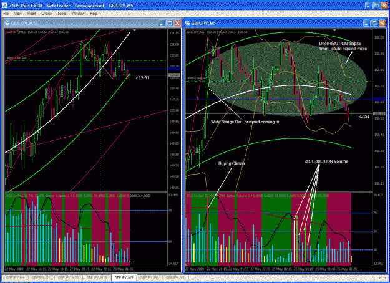Switch to the GBPJPY,H4 chart tab
This screenshot has width=390, height=283.
(15, 277)
